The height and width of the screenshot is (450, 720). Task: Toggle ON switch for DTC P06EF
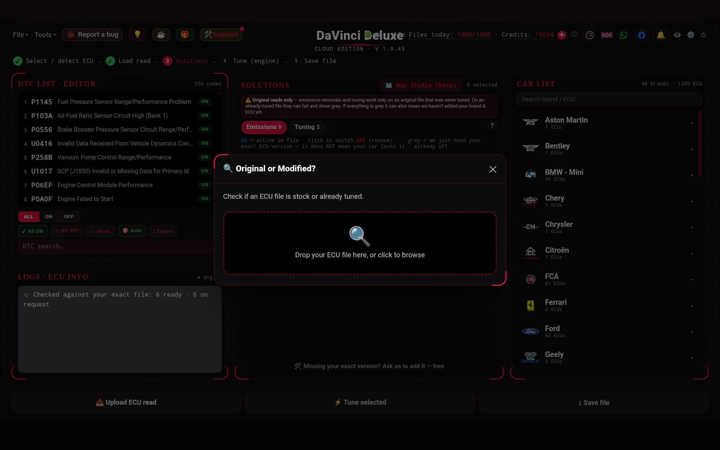coord(205,185)
